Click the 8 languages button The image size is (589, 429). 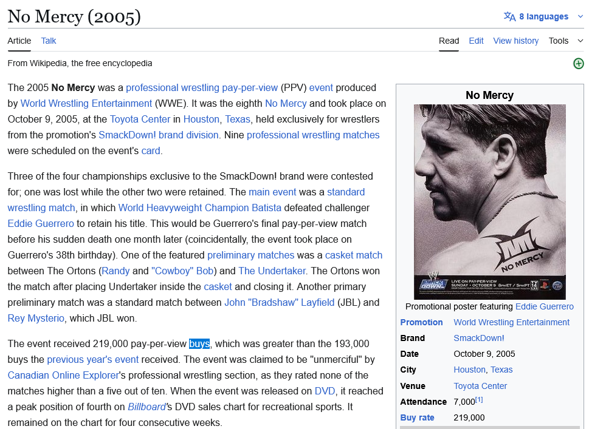pos(543,16)
